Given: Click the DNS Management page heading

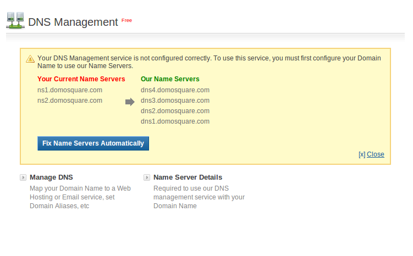Looking at the screenshot, I should [73, 23].
